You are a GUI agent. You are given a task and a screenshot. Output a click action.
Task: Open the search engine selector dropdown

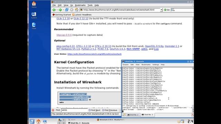pyautogui.click(x=173, y=10)
